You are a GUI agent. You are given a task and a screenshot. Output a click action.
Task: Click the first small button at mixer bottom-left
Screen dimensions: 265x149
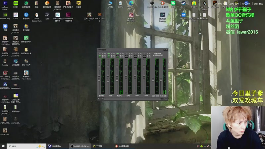[x=99, y=98]
